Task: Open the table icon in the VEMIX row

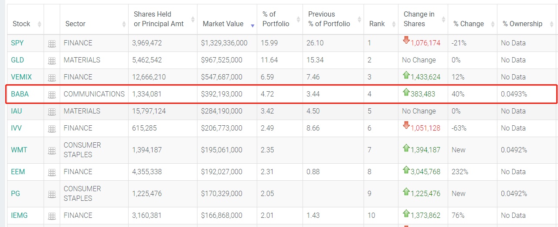Action: [52, 78]
